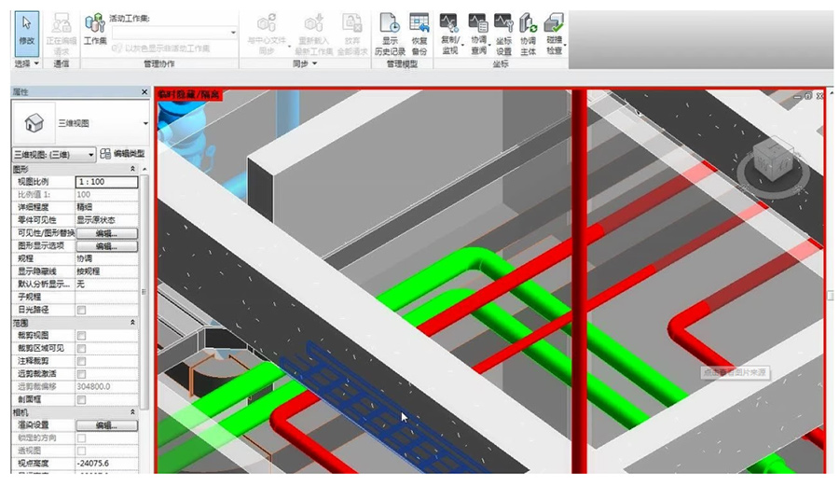The width and height of the screenshot is (839, 486).
Task: Check the 日光路径 (Sun Path) checkbox
Action: click(81, 310)
